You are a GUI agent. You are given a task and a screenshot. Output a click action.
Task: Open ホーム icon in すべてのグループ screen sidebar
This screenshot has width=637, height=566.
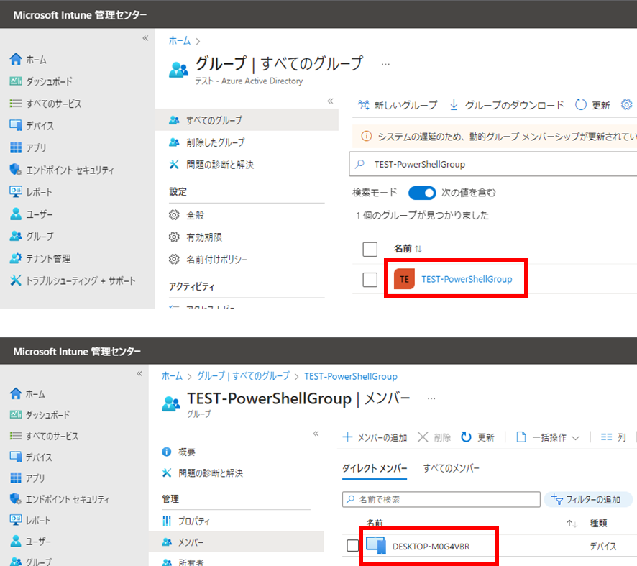pyautogui.click(x=16, y=59)
